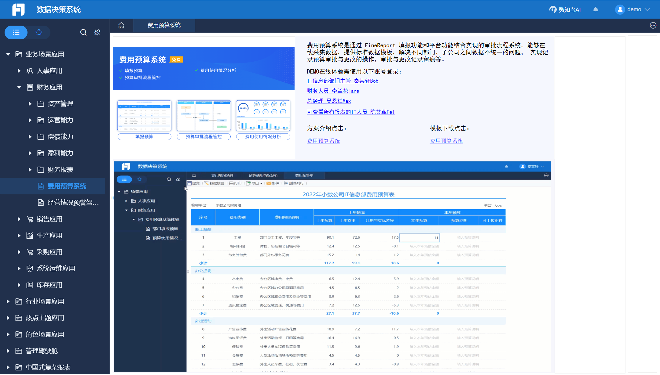Switch to favorites star view
The height and width of the screenshot is (375, 660).
click(x=39, y=32)
